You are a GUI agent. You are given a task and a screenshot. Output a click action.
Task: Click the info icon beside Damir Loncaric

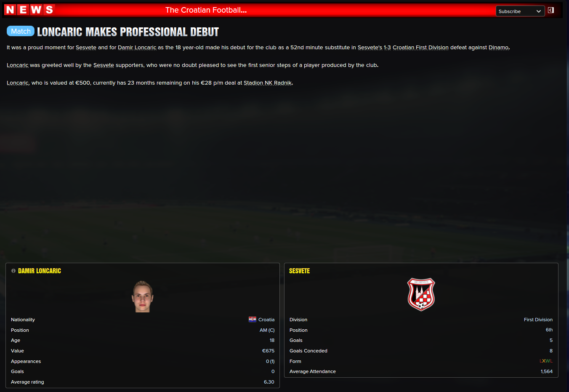coord(13,271)
